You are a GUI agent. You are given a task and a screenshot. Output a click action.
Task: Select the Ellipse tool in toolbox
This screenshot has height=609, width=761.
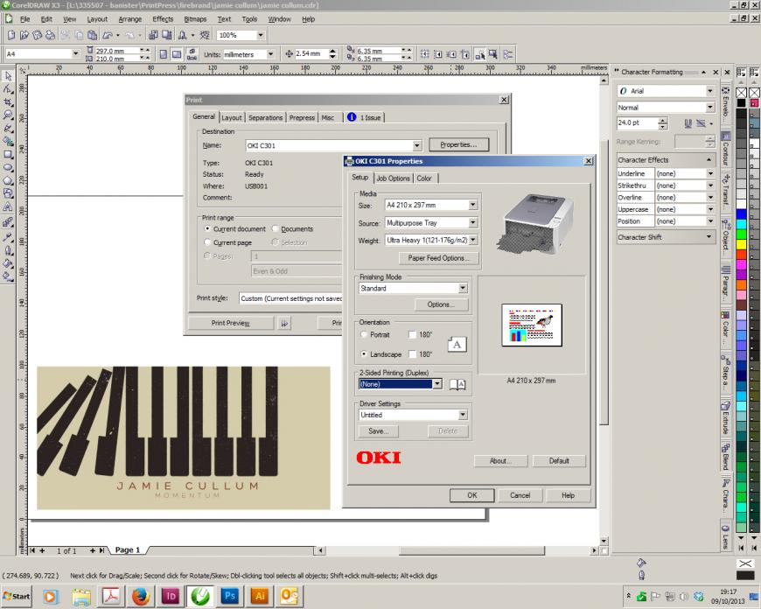click(8, 167)
